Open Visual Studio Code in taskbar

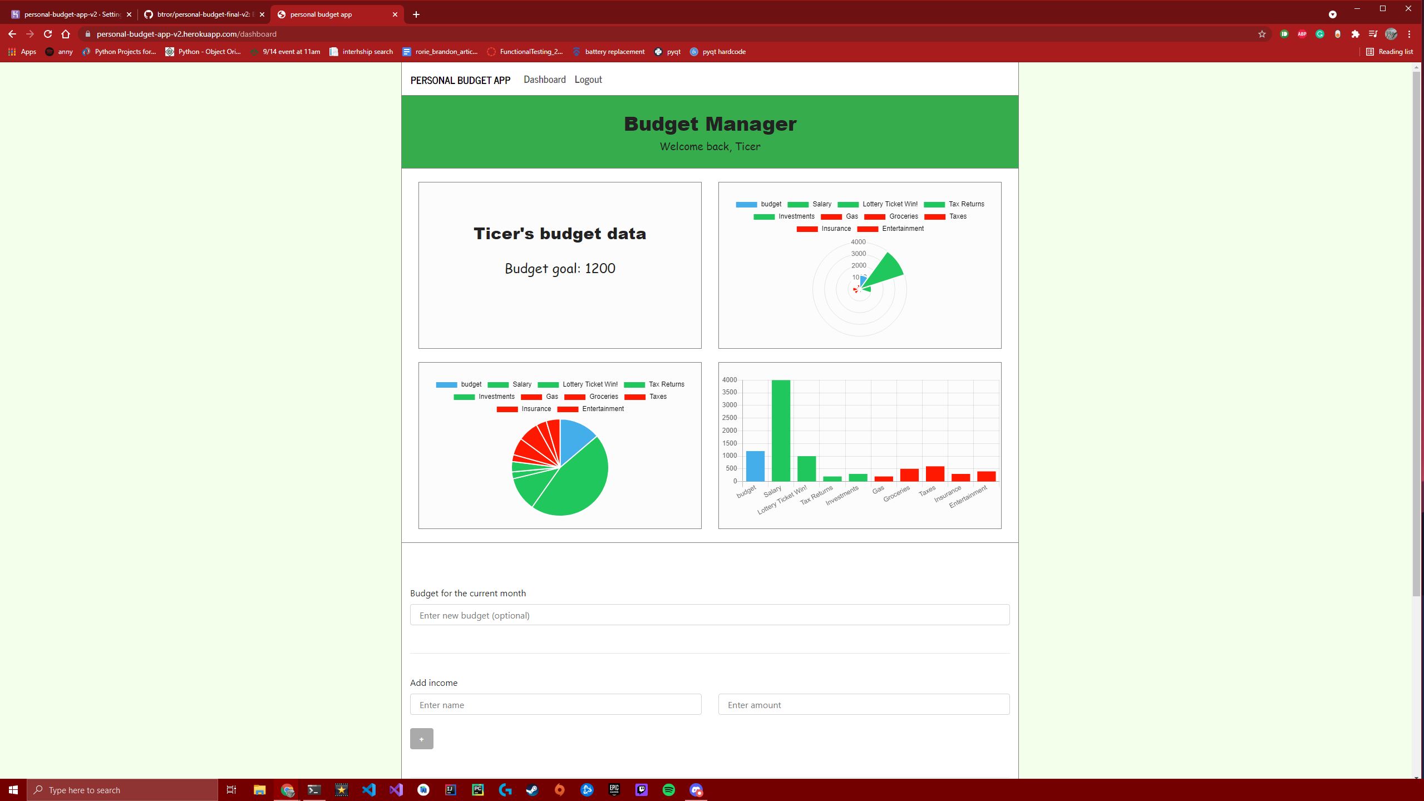pyautogui.click(x=369, y=790)
